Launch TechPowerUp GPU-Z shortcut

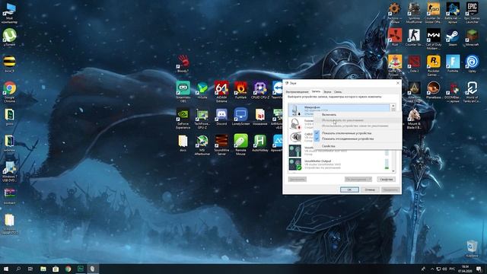202,118
